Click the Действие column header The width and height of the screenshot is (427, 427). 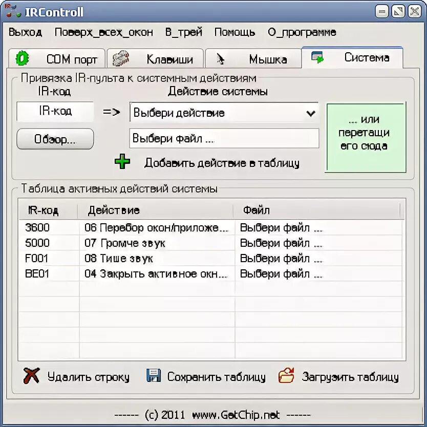pos(156,210)
